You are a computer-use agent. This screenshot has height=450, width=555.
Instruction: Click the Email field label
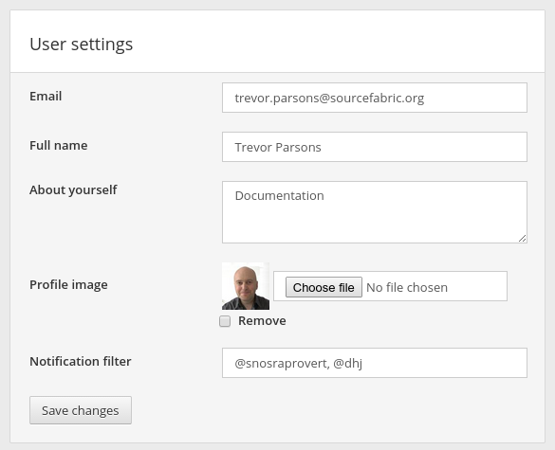click(46, 96)
